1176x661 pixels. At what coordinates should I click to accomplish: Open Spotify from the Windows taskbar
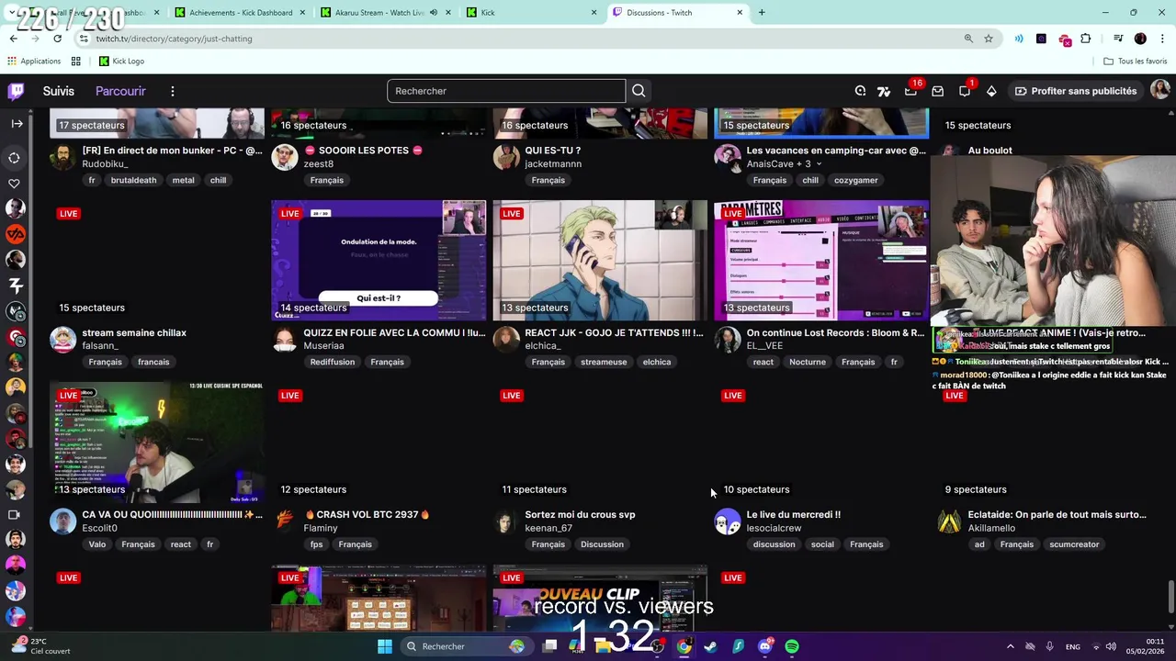(x=792, y=646)
